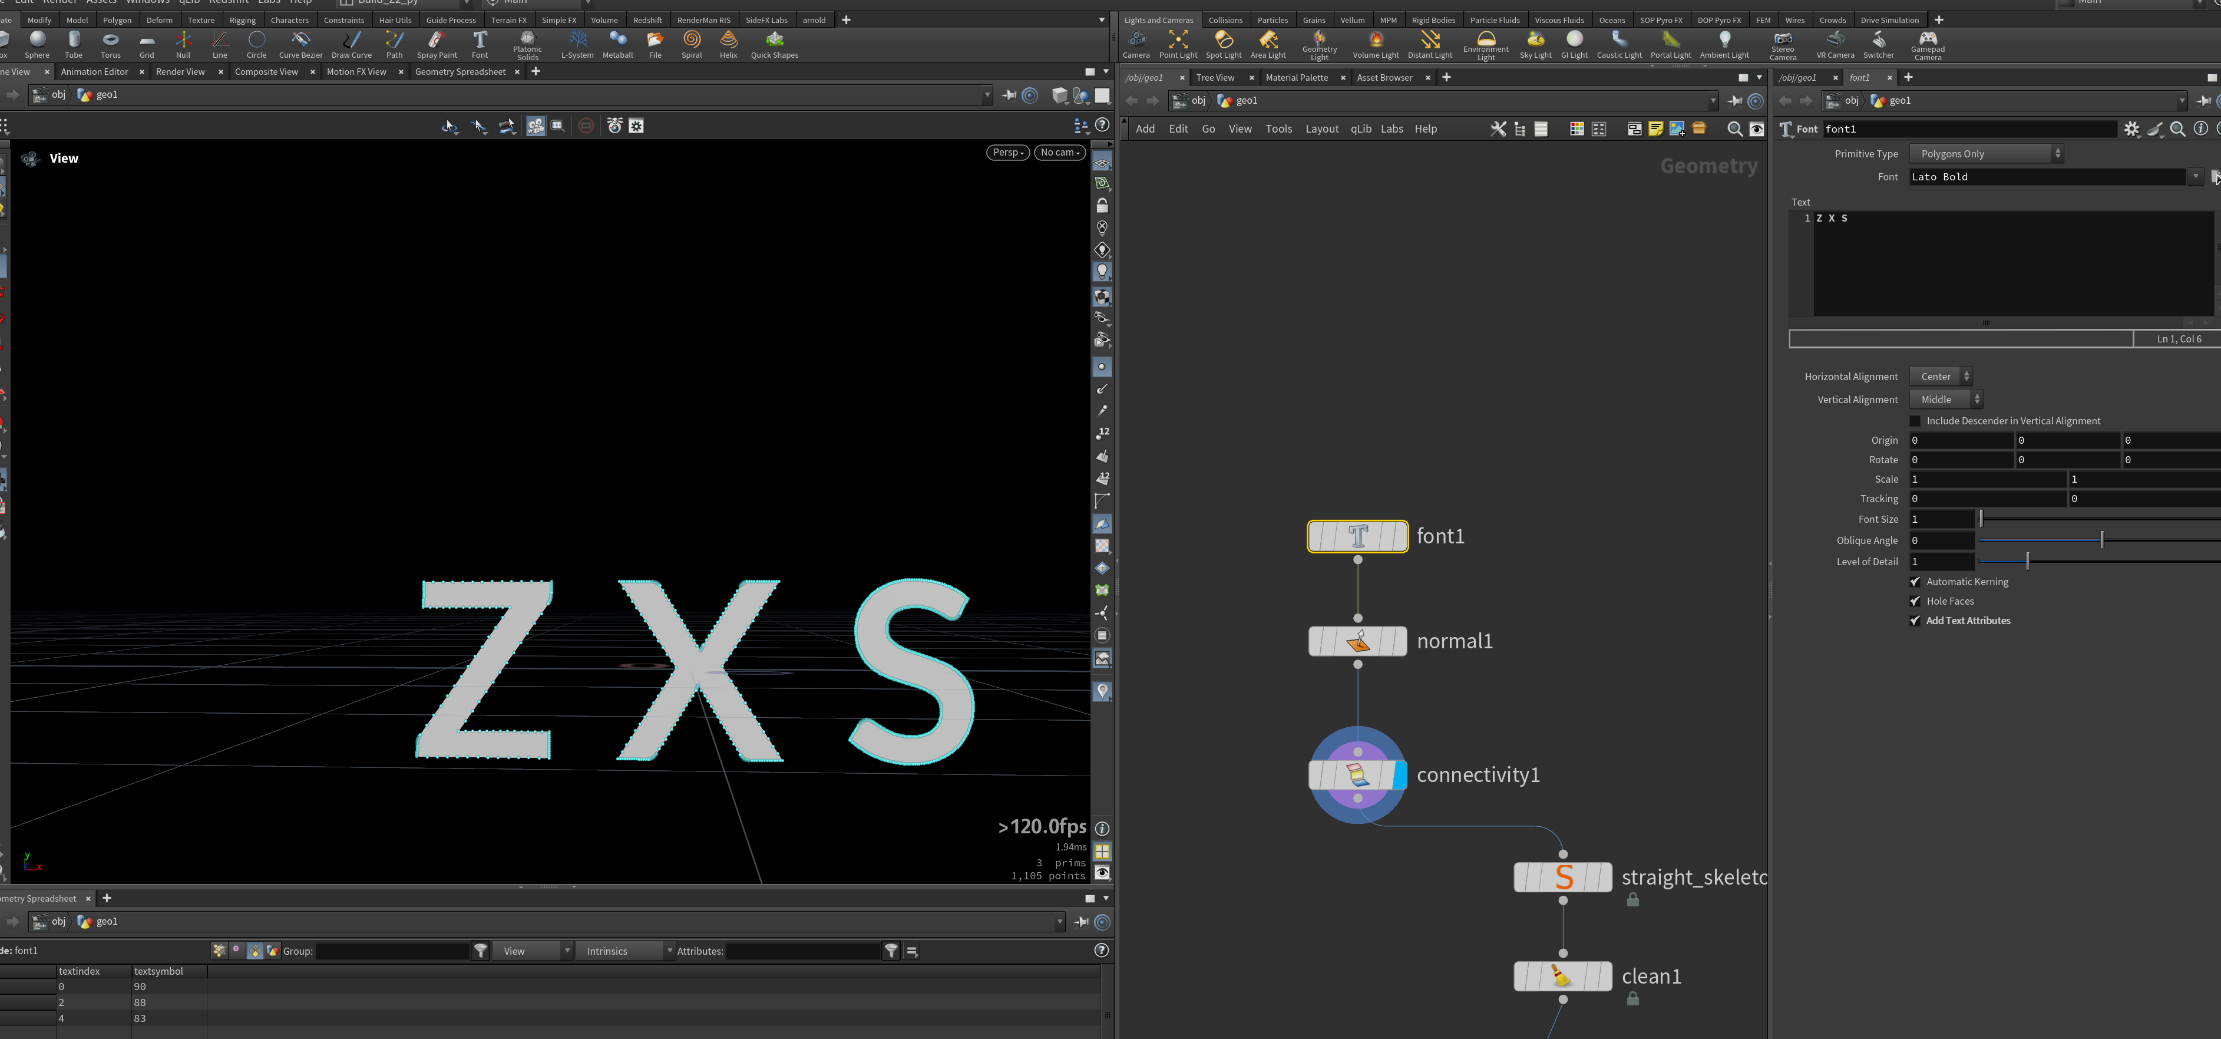Image resolution: width=2221 pixels, height=1039 pixels.
Task: Disable the Automatic Kerning checkbox
Action: tap(1915, 582)
